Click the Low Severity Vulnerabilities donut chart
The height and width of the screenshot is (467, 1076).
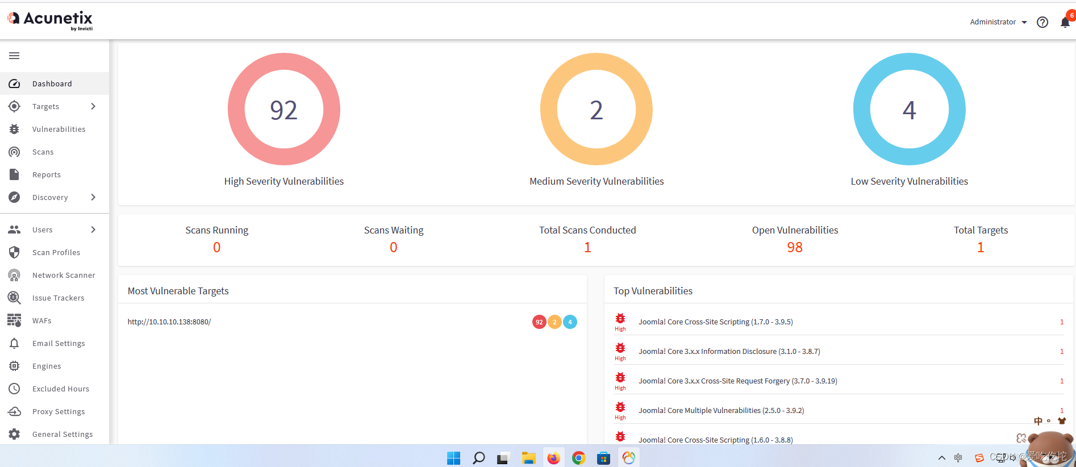coord(910,109)
